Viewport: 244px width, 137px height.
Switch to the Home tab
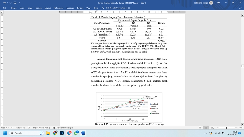(14, 8)
